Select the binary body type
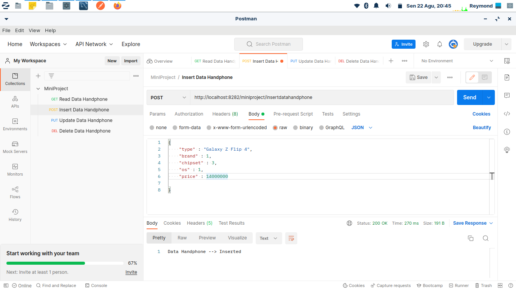The image size is (516, 290). 303,128
